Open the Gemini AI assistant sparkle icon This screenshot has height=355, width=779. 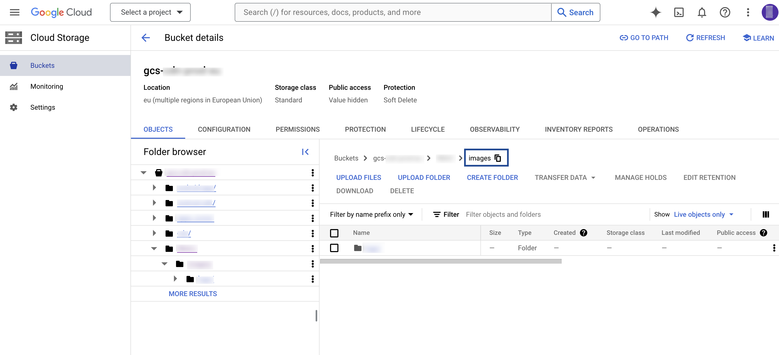point(656,12)
